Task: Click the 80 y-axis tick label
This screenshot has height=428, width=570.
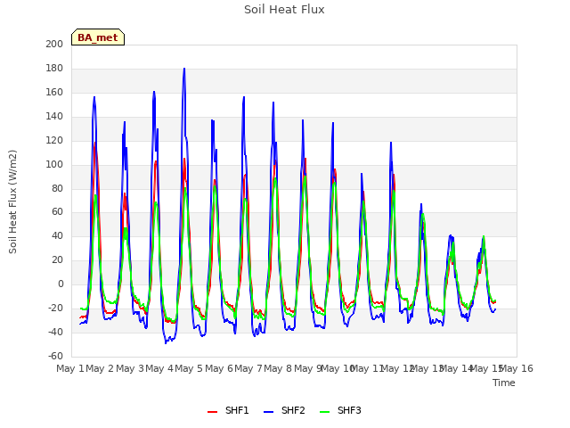Action: 57,188
